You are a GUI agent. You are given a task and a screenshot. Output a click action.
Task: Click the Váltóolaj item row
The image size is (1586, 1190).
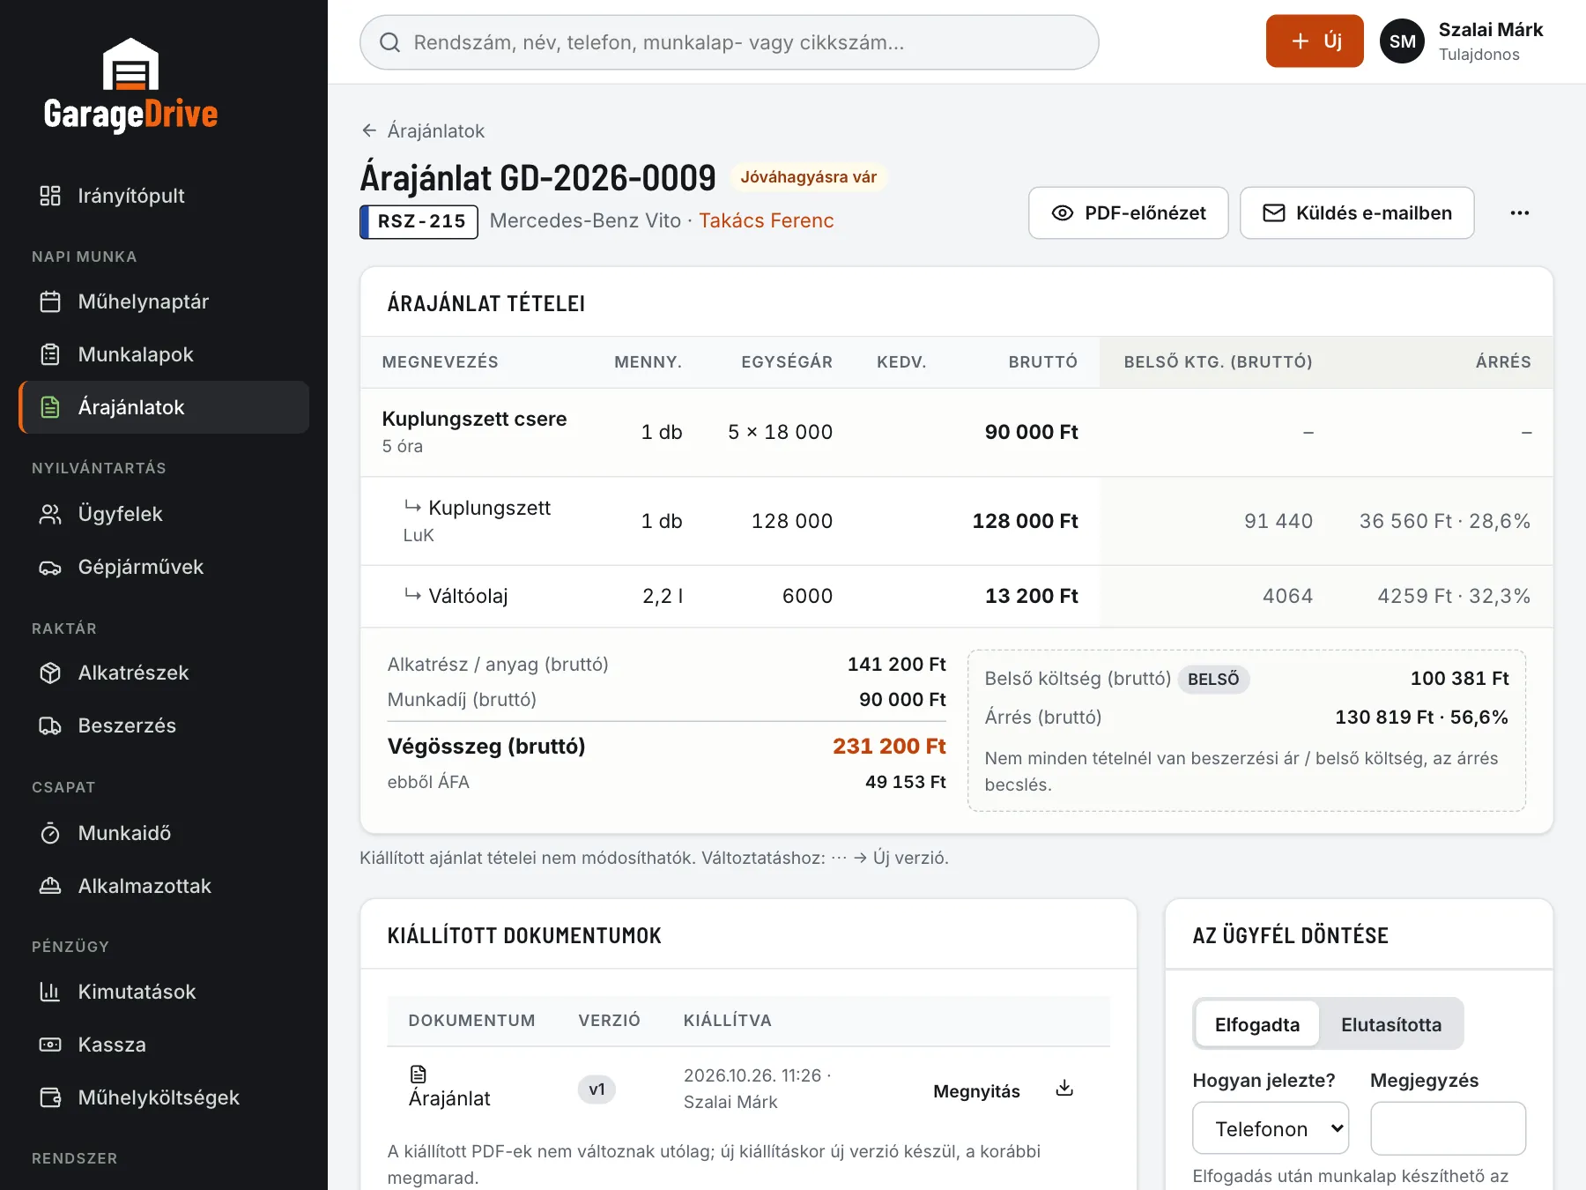coord(956,596)
